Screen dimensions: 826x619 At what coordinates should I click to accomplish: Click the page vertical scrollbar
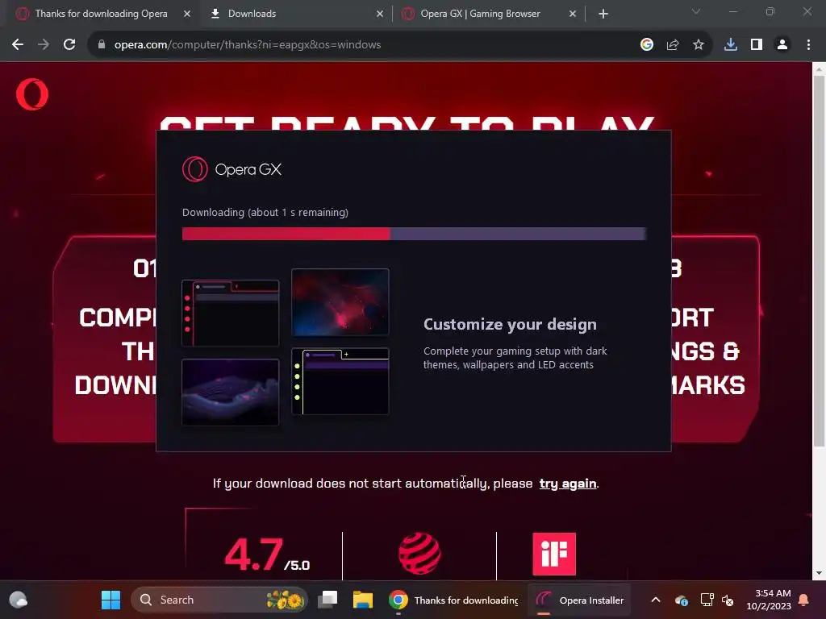(820, 261)
